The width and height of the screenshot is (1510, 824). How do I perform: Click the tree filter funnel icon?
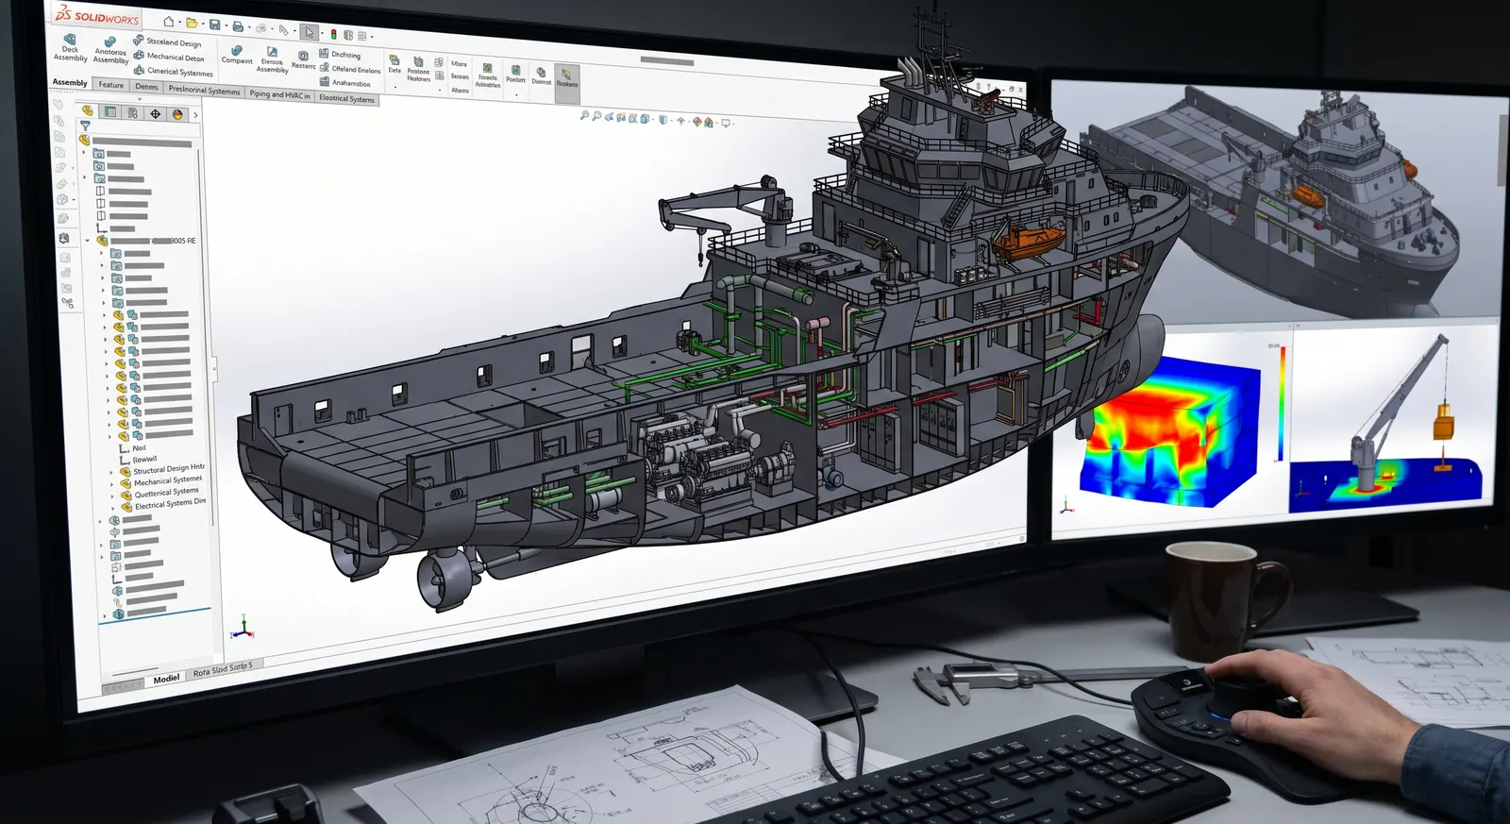[85, 126]
